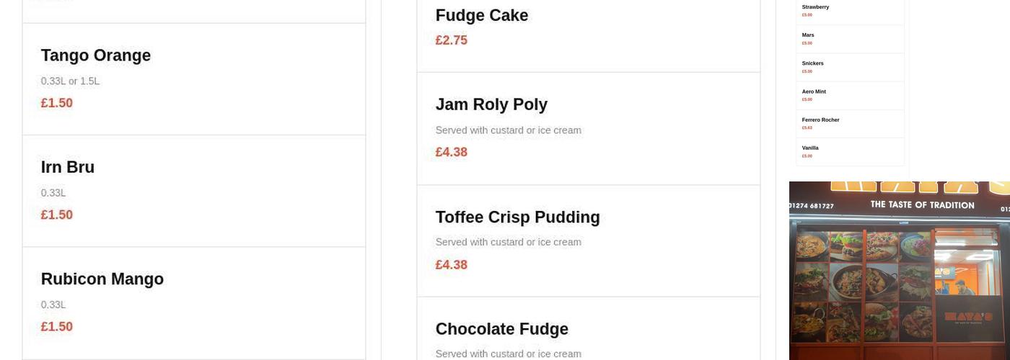Select Mars in the small menu list

tap(808, 35)
